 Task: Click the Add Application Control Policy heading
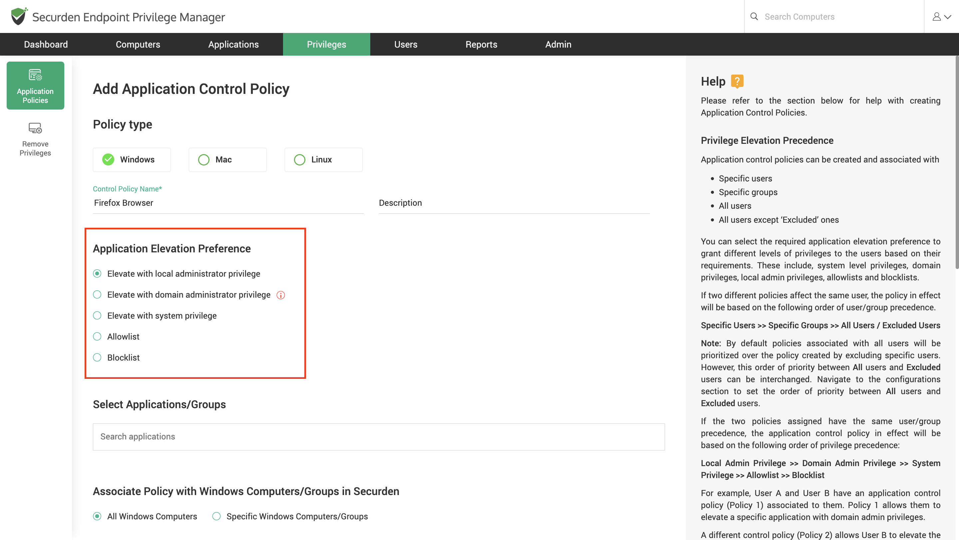[x=191, y=89]
